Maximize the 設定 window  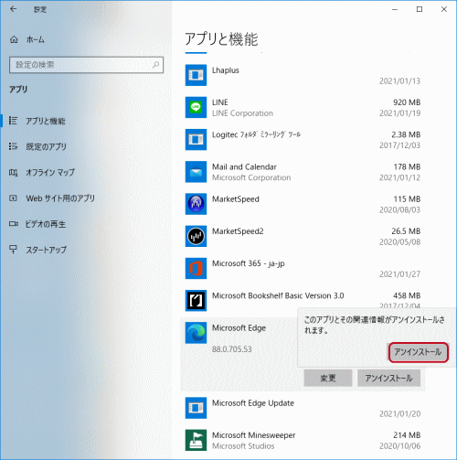coord(420,9)
